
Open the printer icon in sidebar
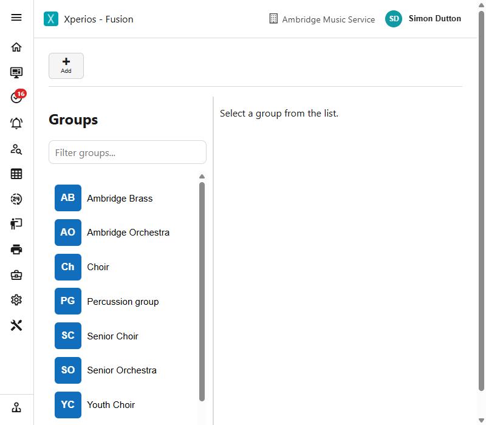(16, 250)
